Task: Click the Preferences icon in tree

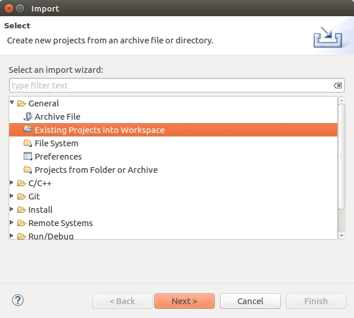Action: pos(28,157)
